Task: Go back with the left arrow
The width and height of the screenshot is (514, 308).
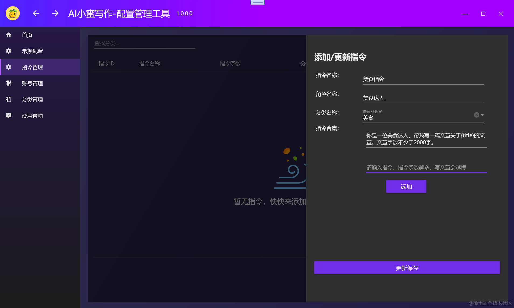Action: click(x=36, y=13)
